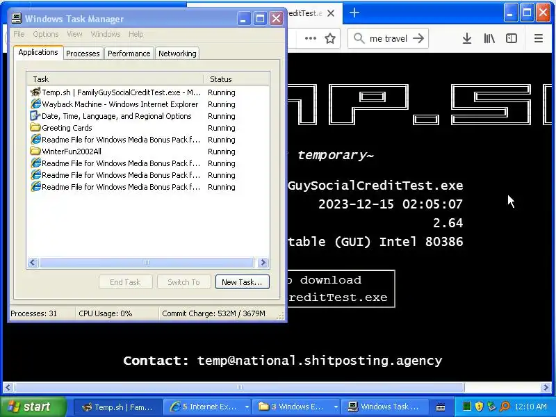556x417 pixels.
Task: Open the browser hamburger menu
Action: 538,38
